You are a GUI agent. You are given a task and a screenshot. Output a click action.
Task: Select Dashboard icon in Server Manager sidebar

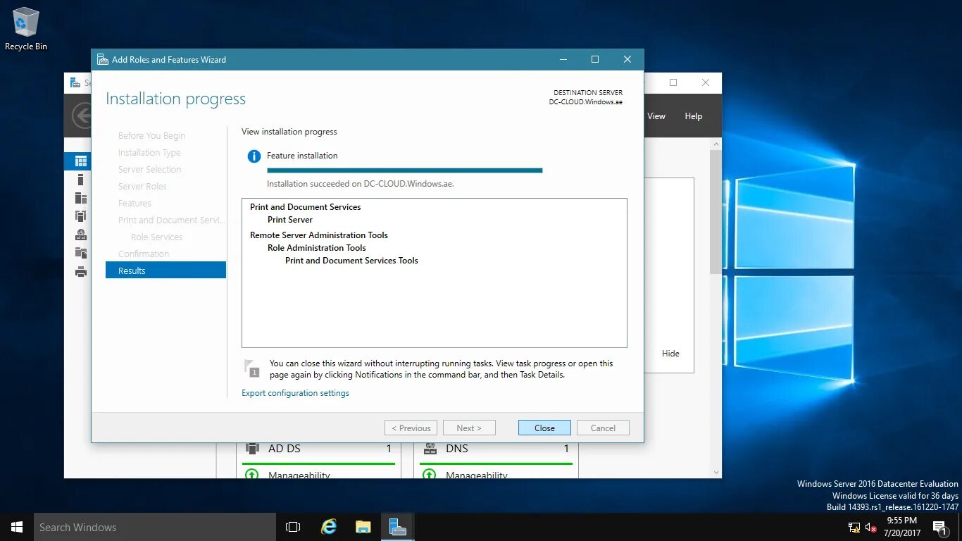tap(81, 161)
